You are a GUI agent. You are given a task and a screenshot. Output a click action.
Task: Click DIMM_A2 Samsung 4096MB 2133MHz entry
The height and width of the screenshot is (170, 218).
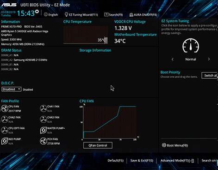pyautogui.click(x=24, y=60)
